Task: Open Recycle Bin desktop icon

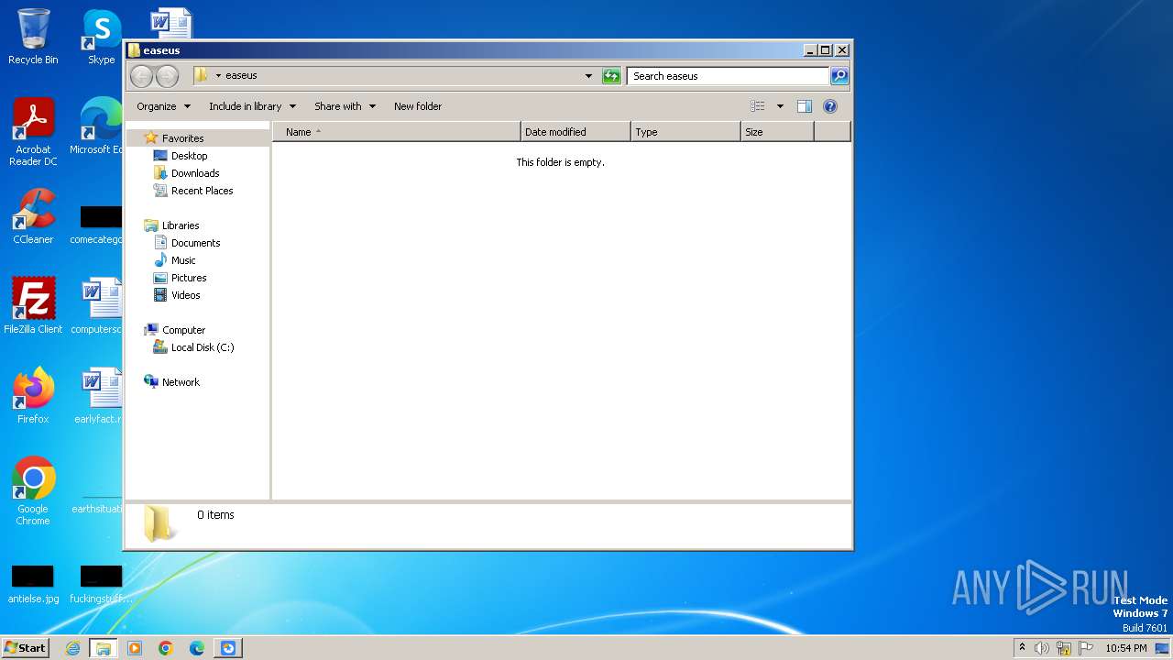Action: coord(33,37)
